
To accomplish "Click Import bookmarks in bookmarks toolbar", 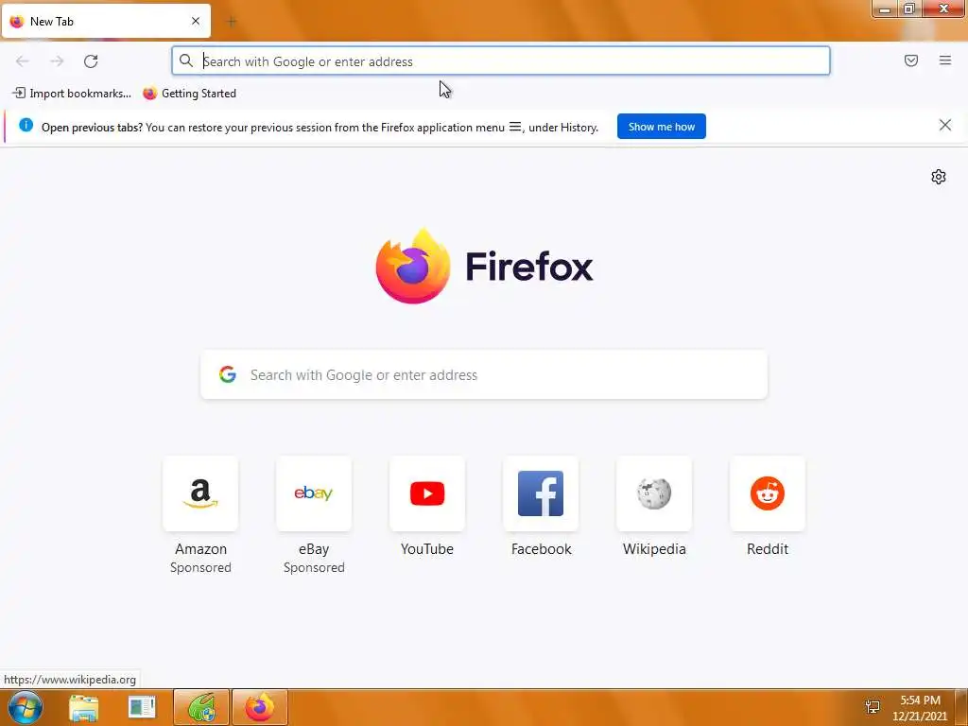I will tap(72, 94).
